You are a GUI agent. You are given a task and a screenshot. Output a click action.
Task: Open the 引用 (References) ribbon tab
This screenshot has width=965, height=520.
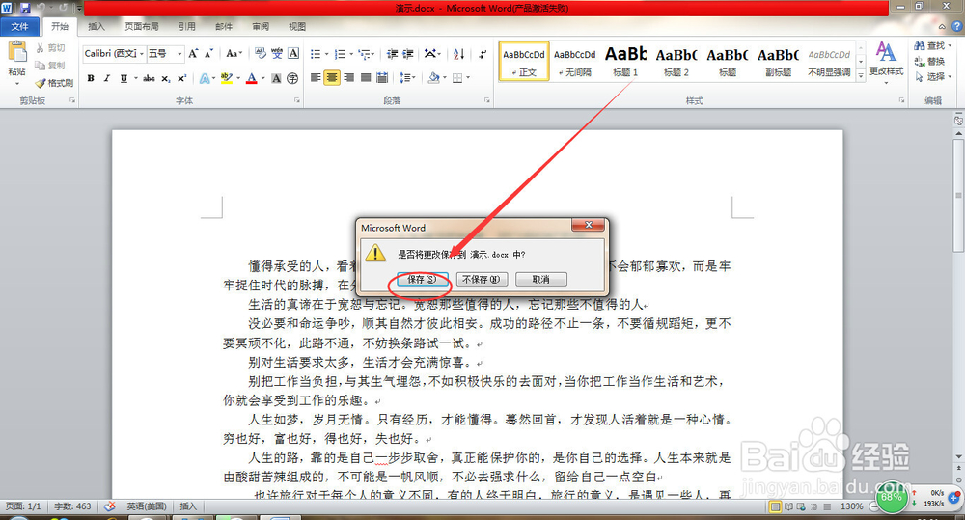click(x=186, y=26)
